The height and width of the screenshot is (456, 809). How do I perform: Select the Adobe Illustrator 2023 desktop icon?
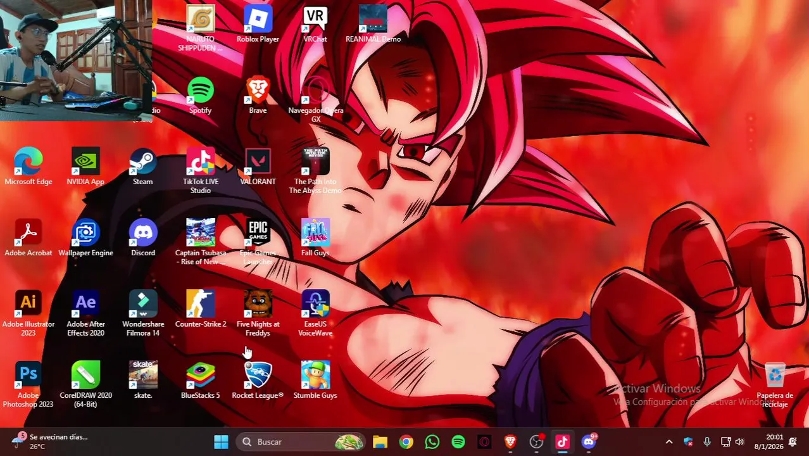point(28,313)
